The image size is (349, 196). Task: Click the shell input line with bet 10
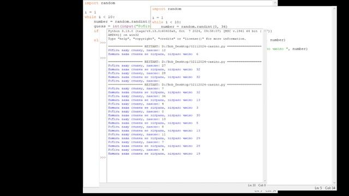point(137,119)
